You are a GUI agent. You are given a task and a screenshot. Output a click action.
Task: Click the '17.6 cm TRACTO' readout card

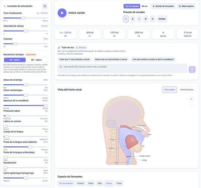188,34
